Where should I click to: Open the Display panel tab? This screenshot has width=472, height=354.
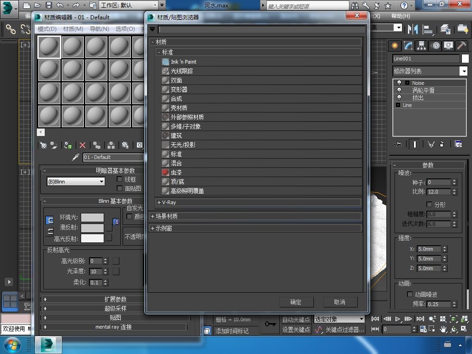pyautogui.click(x=448, y=46)
